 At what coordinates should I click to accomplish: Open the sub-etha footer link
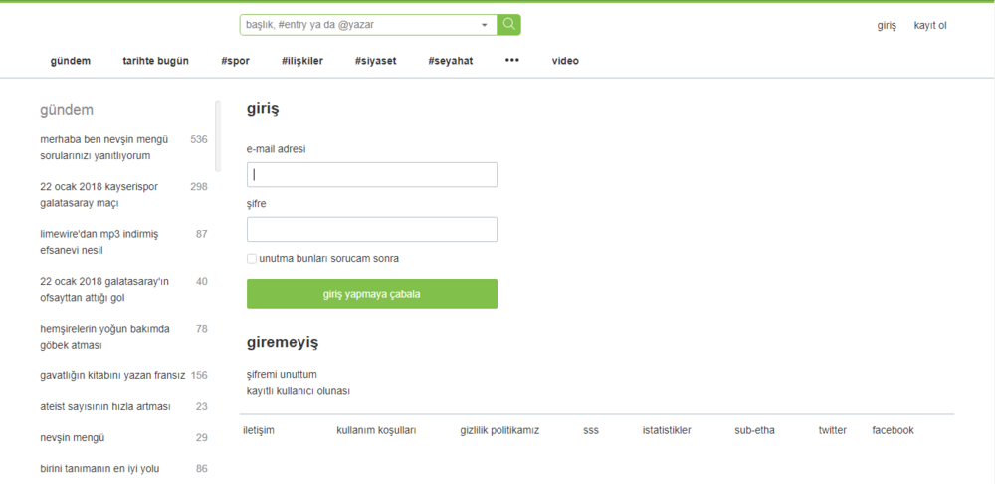point(754,430)
